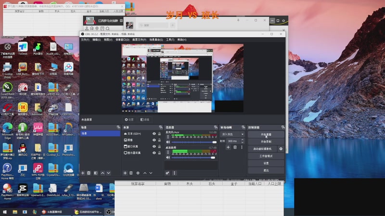The height and width of the screenshot is (216, 385).
Task: Pop out the Scenes dock panel
Action: tap(118, 127)
